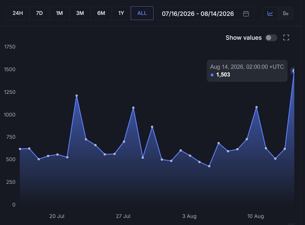Expand chart to fullscreen
Image resolution: width=305 pixels, height=225 pixels.
pos(286,38)
